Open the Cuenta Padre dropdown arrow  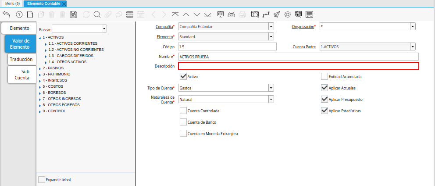click(x=413, y=46)
